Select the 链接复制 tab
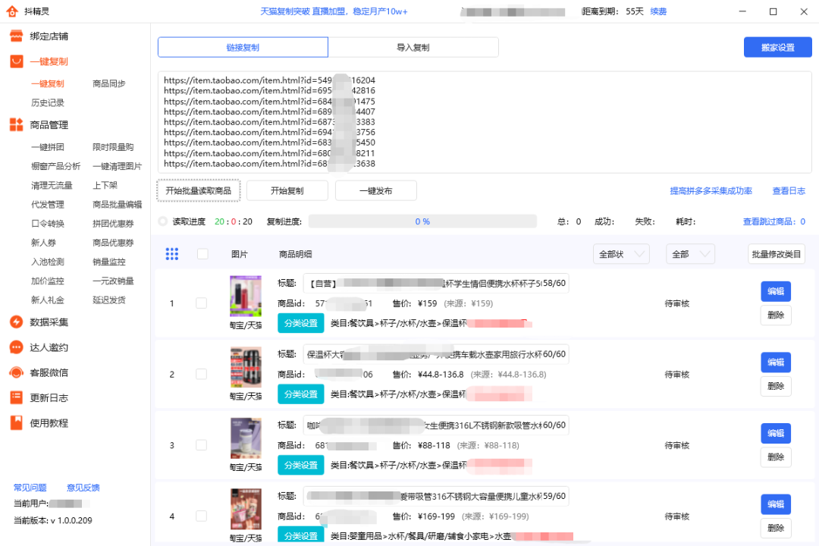 pos(243,46)
